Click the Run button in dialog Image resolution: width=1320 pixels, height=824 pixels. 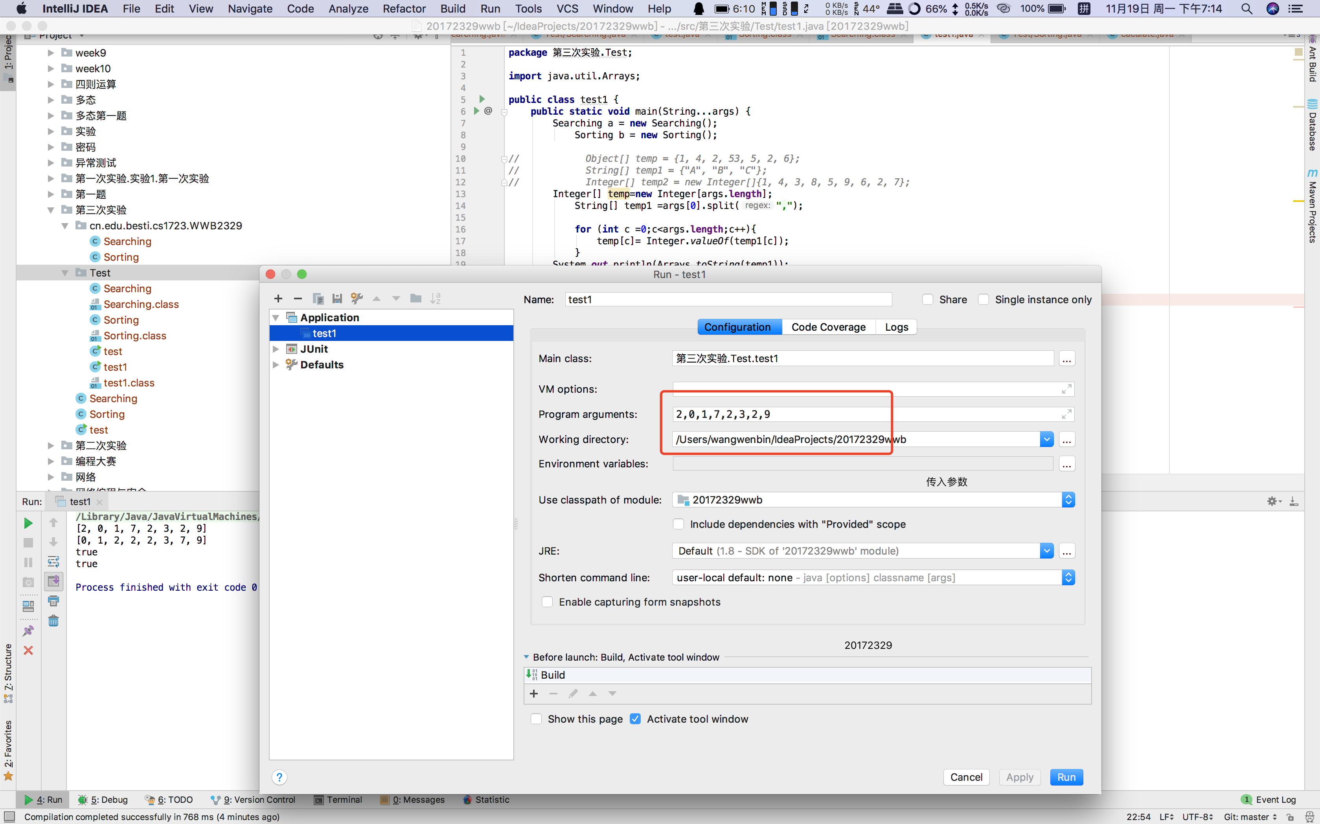[x=1066, y=777]
